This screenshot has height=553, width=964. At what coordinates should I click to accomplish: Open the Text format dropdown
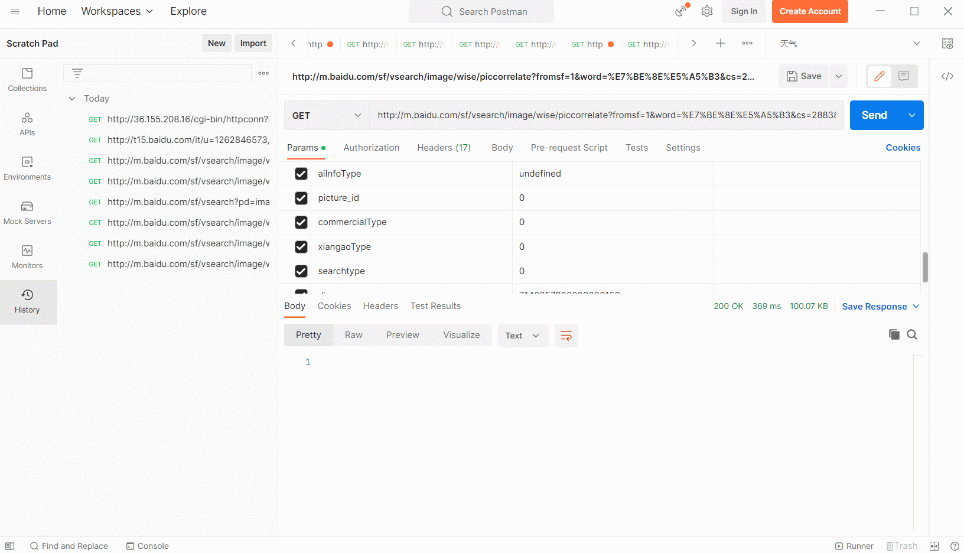pyautogui.click(x=523, y=336)
